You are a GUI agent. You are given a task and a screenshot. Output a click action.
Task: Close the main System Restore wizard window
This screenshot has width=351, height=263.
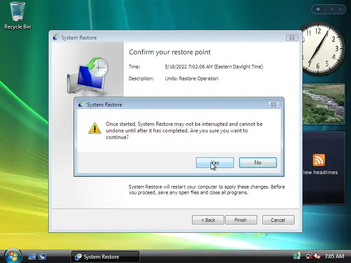292,37
